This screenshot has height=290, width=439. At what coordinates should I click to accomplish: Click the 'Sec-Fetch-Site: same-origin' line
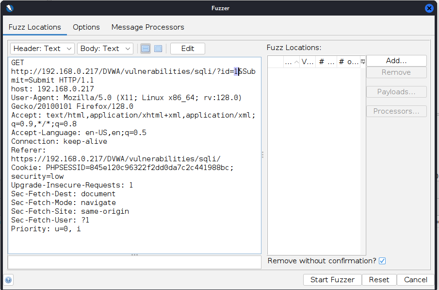coord(70,211)
